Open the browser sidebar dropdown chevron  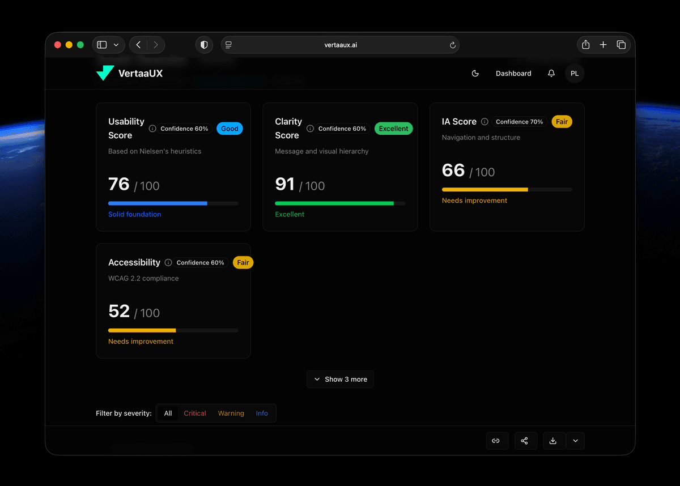click(x=116, y=44)
